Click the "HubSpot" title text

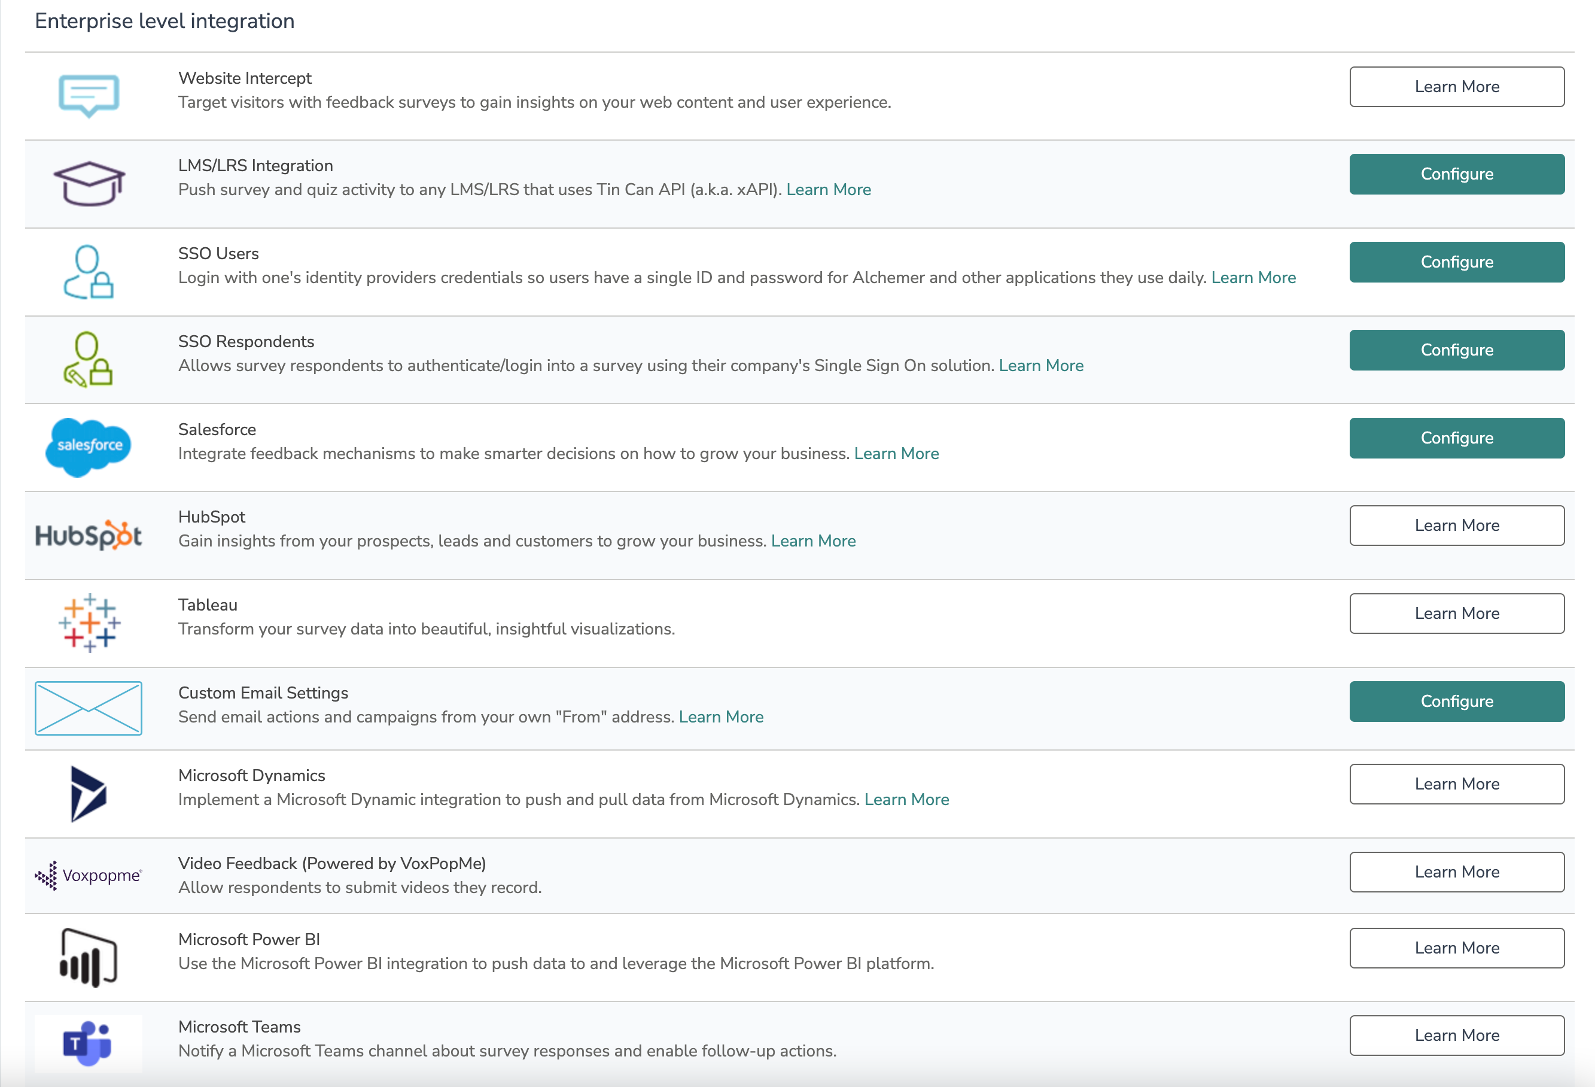tap(211, 517)
